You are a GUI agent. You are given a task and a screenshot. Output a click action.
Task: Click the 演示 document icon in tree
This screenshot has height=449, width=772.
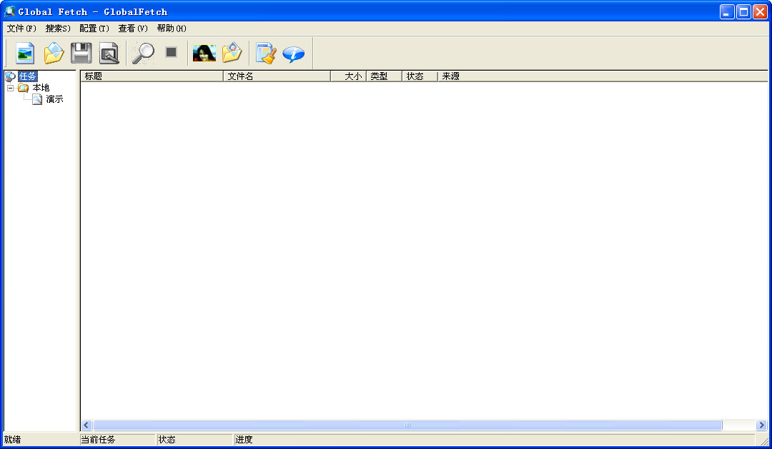click(37, 99)
